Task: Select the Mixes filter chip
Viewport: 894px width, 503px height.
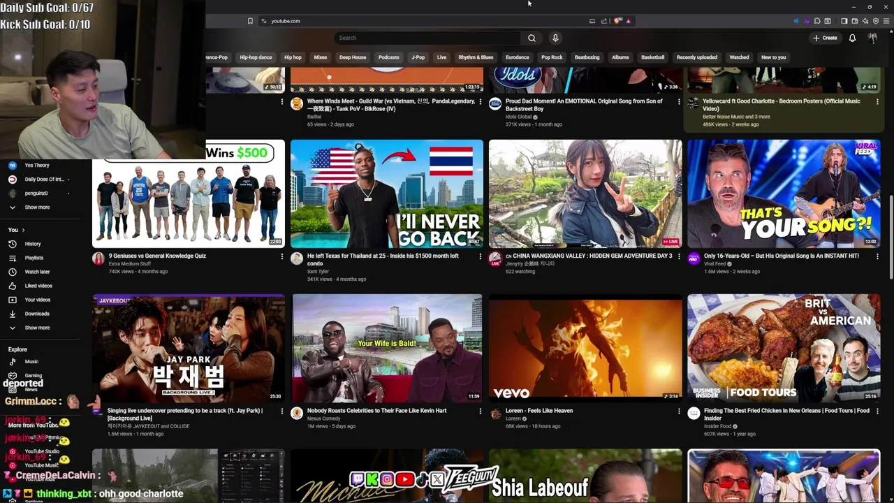Action: click(x=321, y=57)
